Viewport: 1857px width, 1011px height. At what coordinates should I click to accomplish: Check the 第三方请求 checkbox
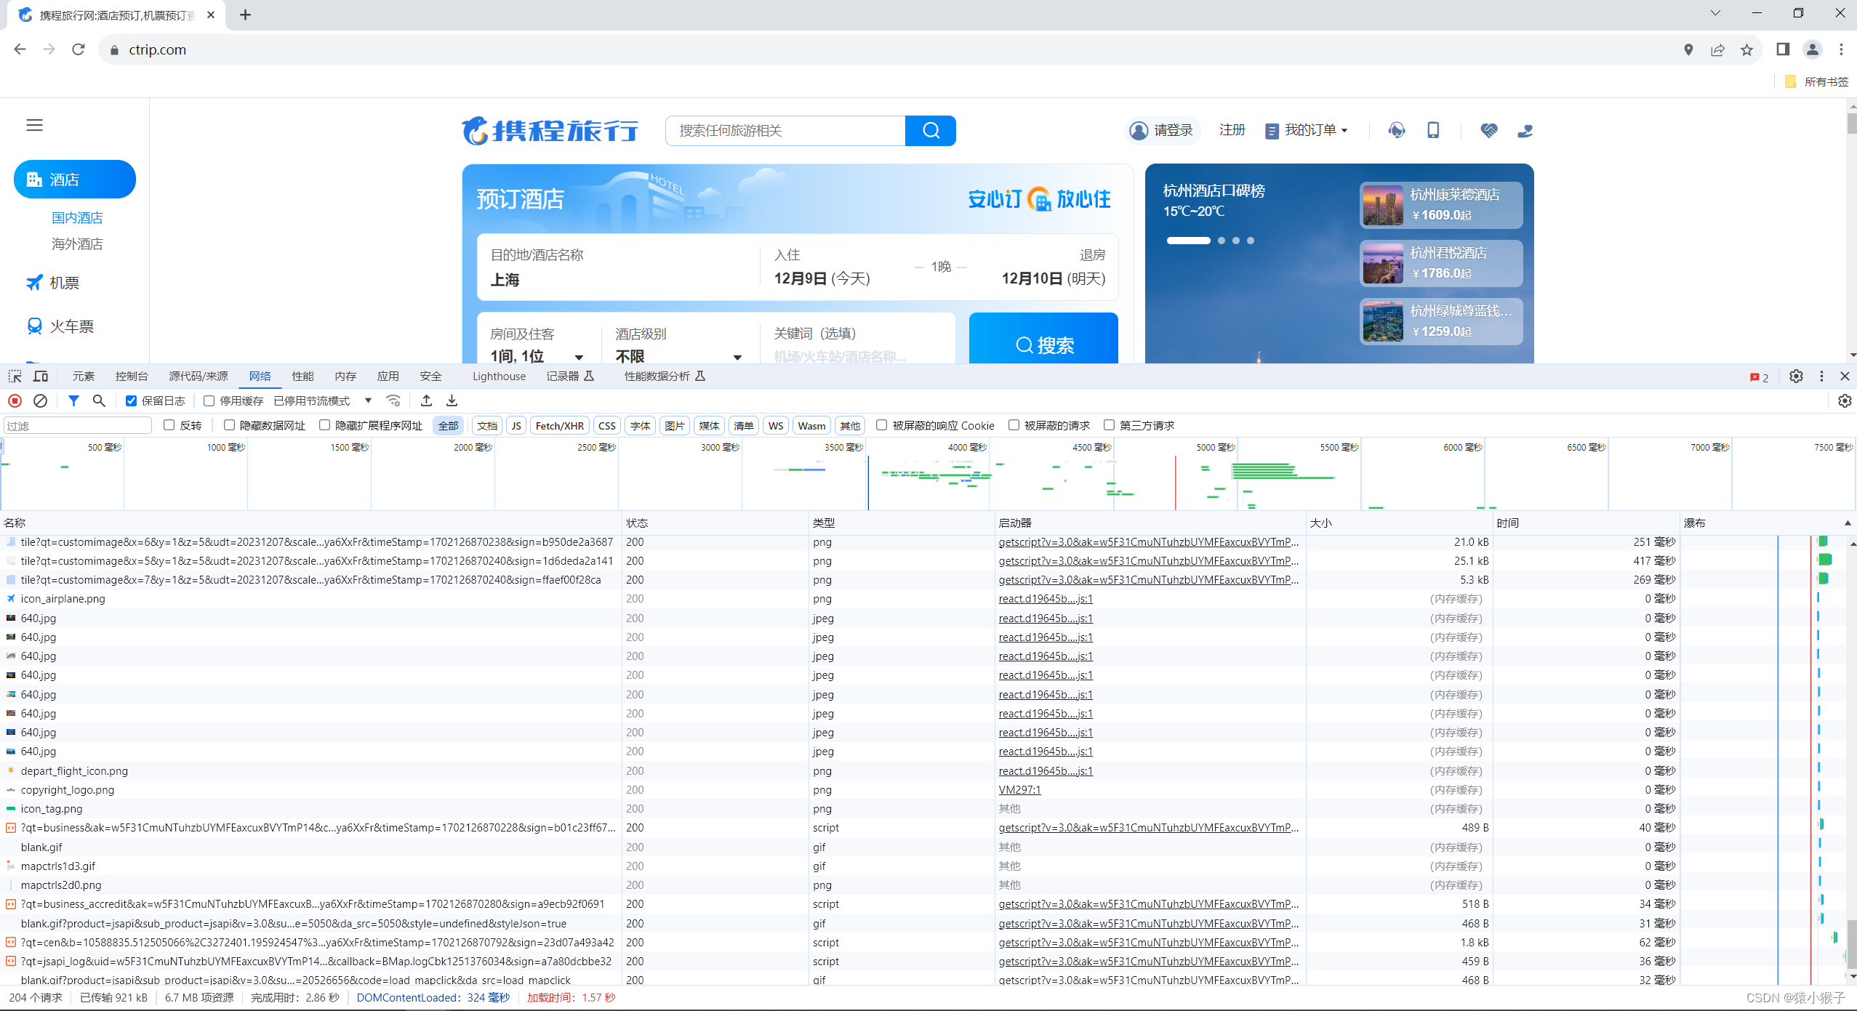tap(1109, 425)
